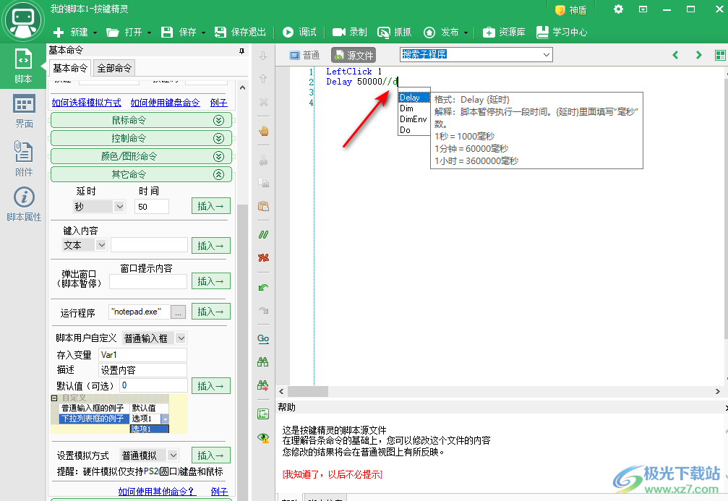The height and width of the screenshot is (501, 728).
Task: Click the 保存 save toolbar button
Action: 179,32
